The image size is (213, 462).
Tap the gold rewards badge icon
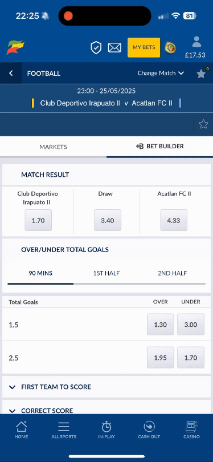[x=170, y=48]
